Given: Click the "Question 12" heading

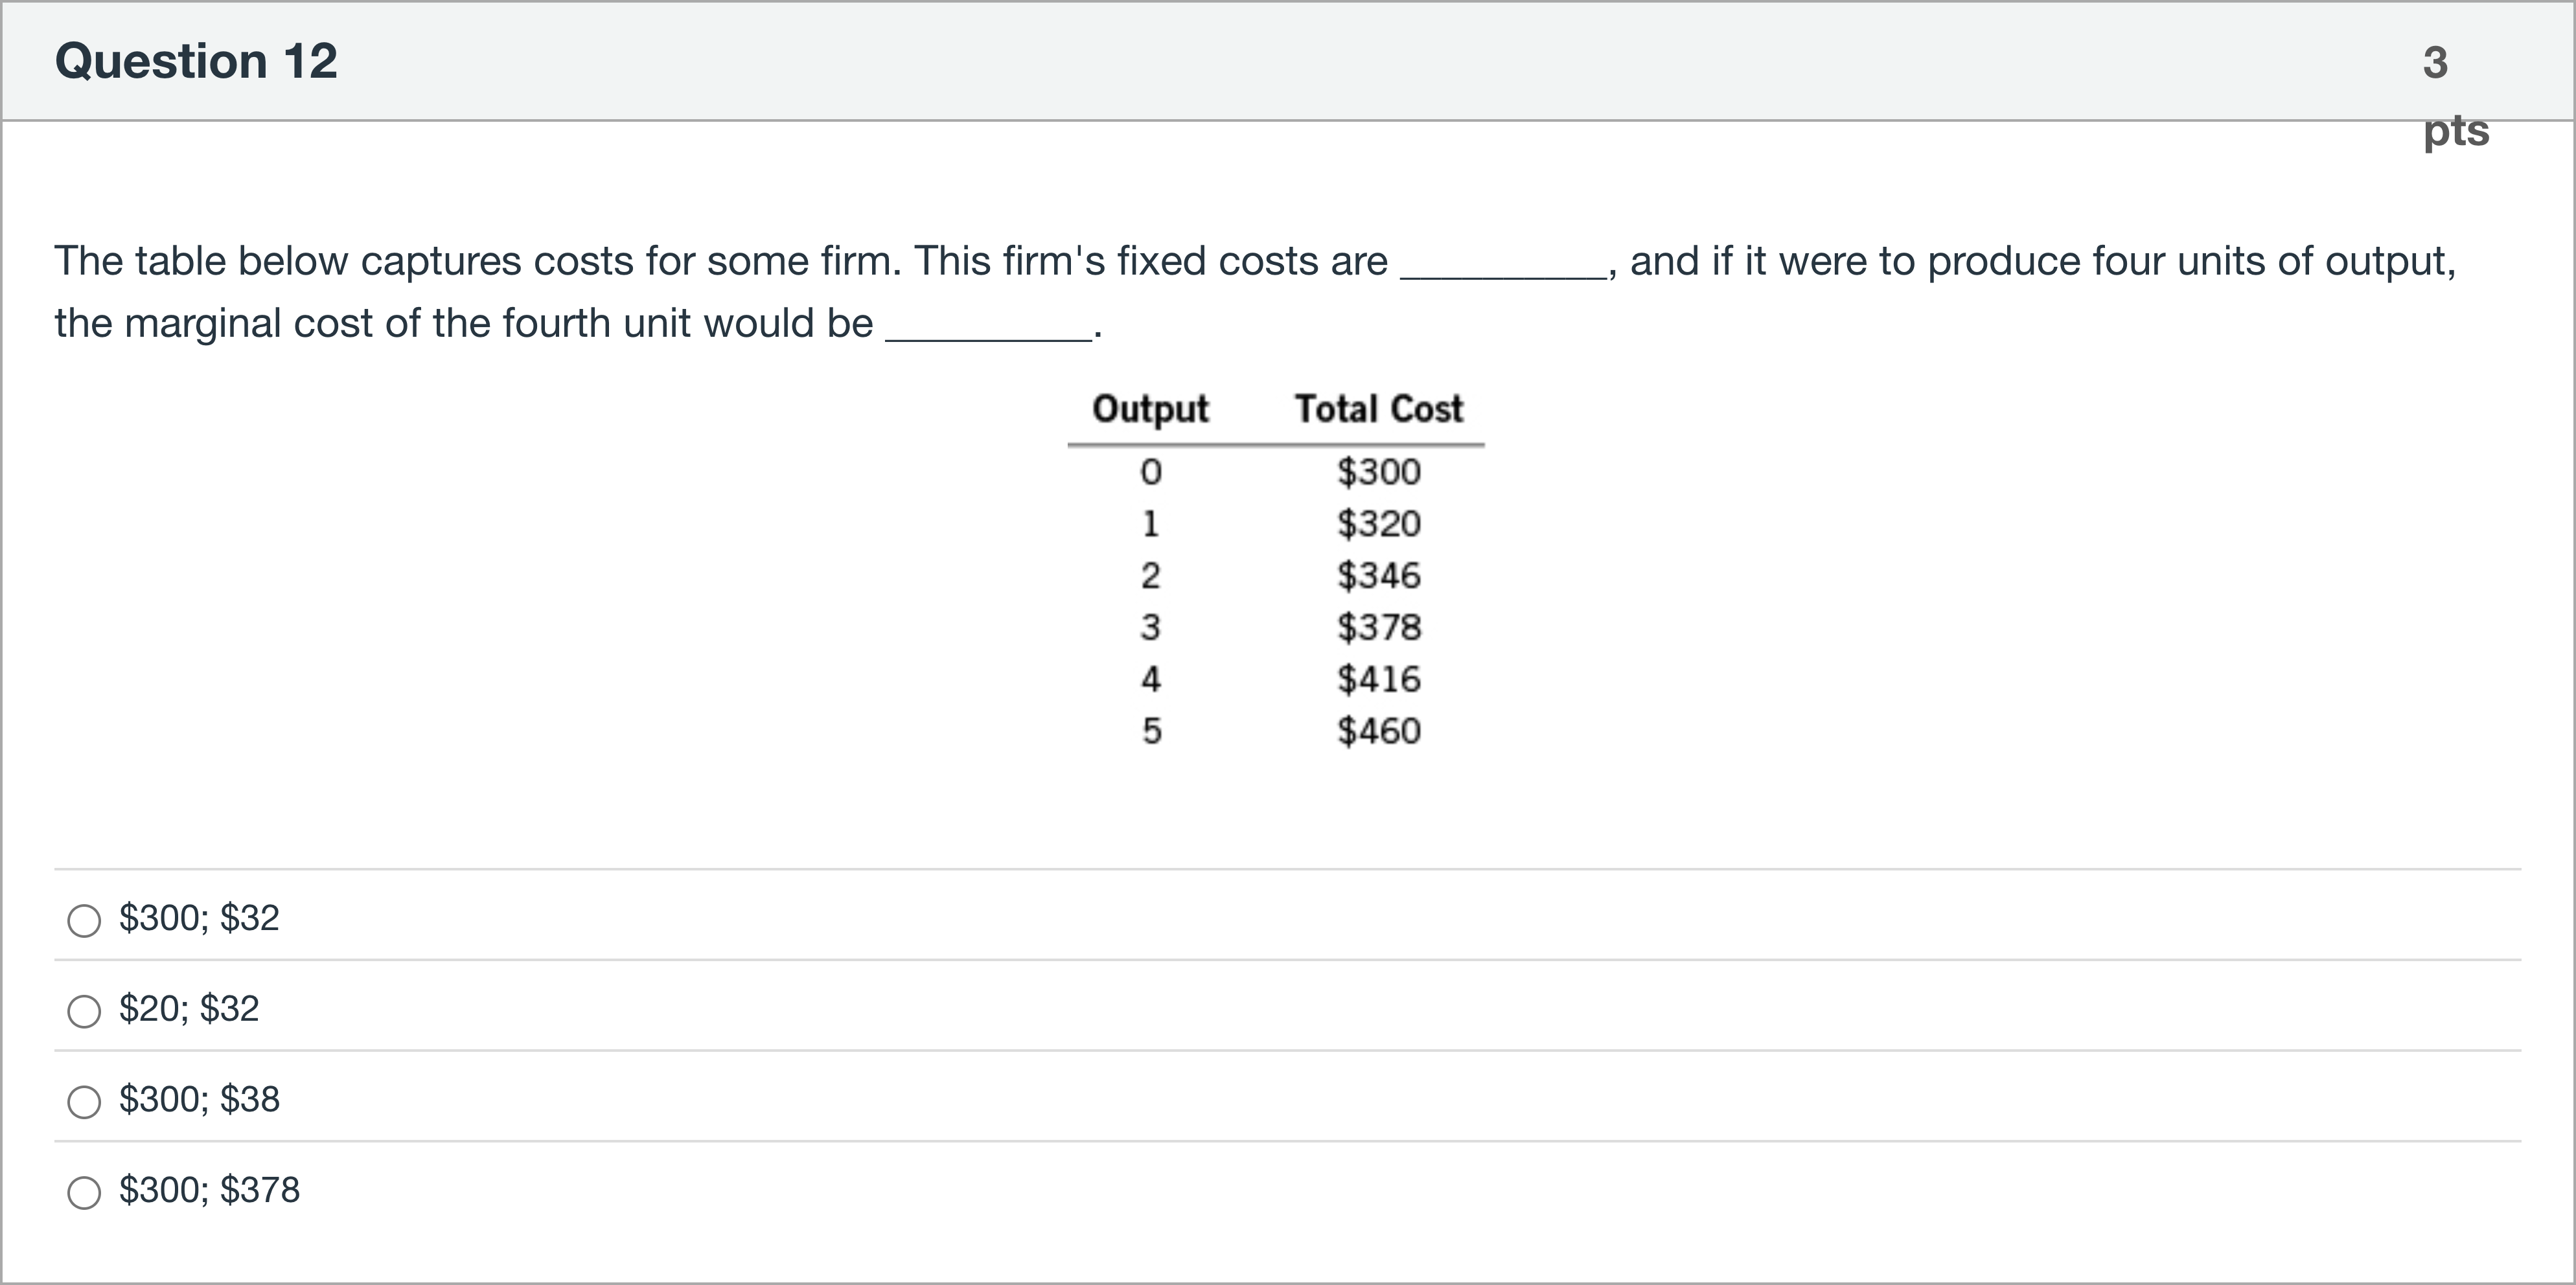Looking at the screenshot, I should [196, 61].
